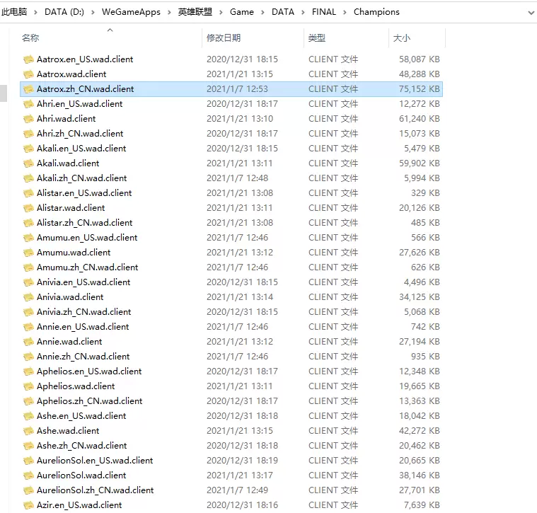This screenshot has height=513, width=537.
Task: Click the file icon of Akali.wad.client
Action: [28, 163]
